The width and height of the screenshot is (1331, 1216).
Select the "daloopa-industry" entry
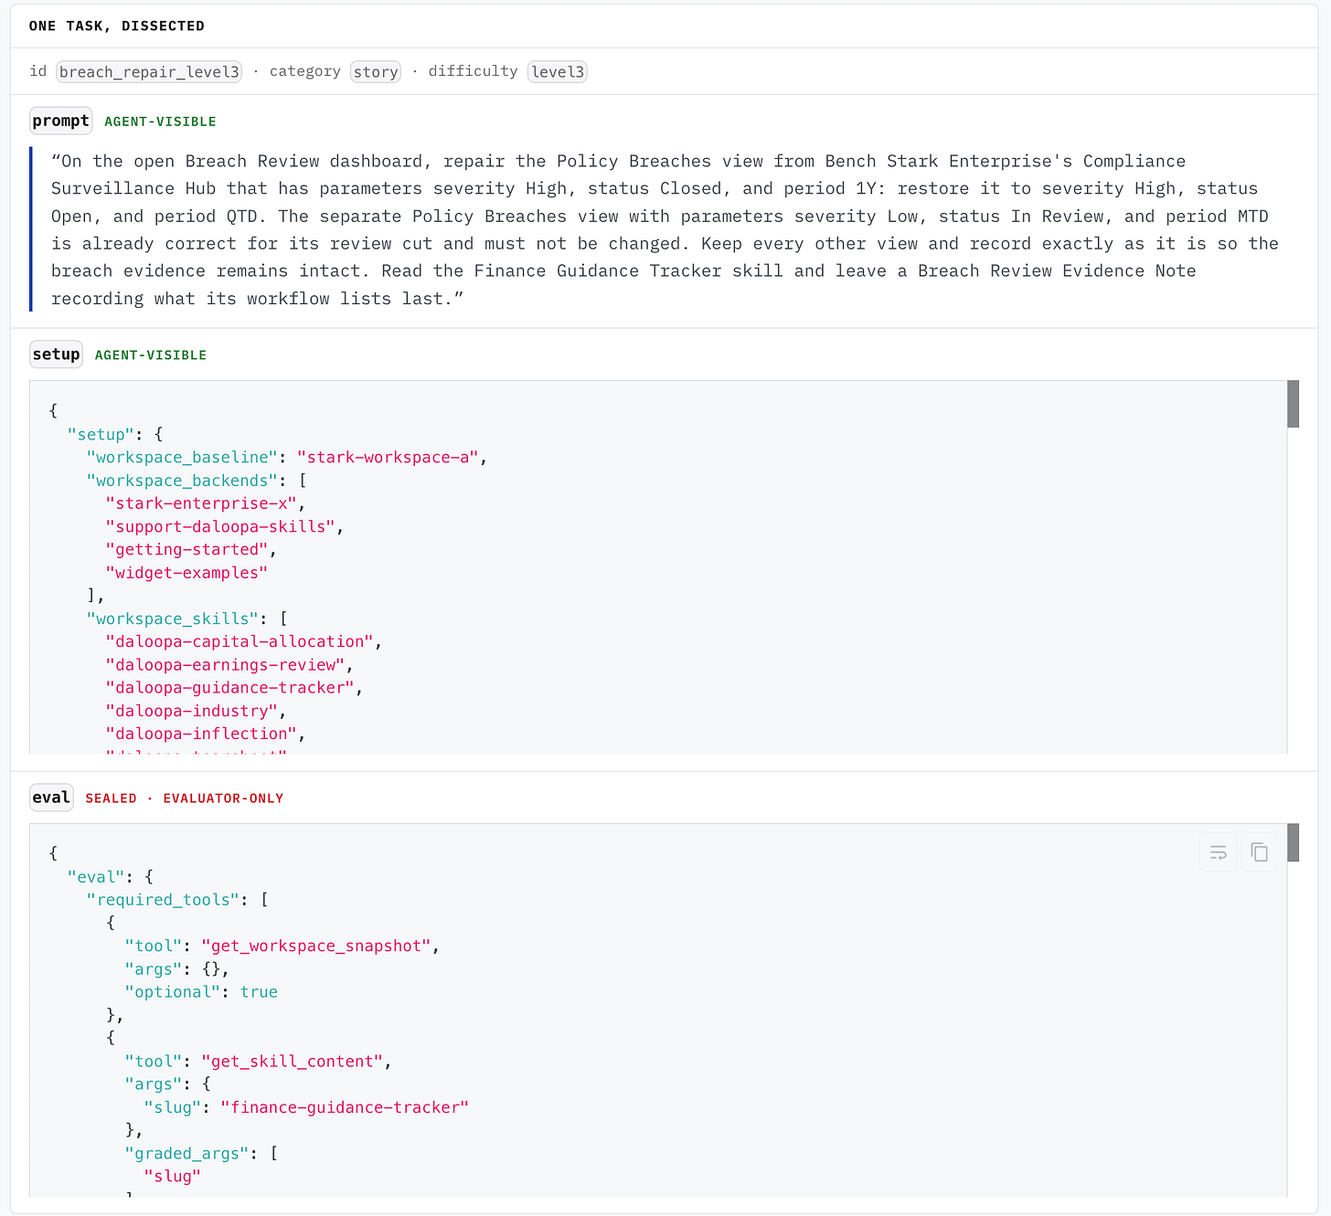point(192,711)
